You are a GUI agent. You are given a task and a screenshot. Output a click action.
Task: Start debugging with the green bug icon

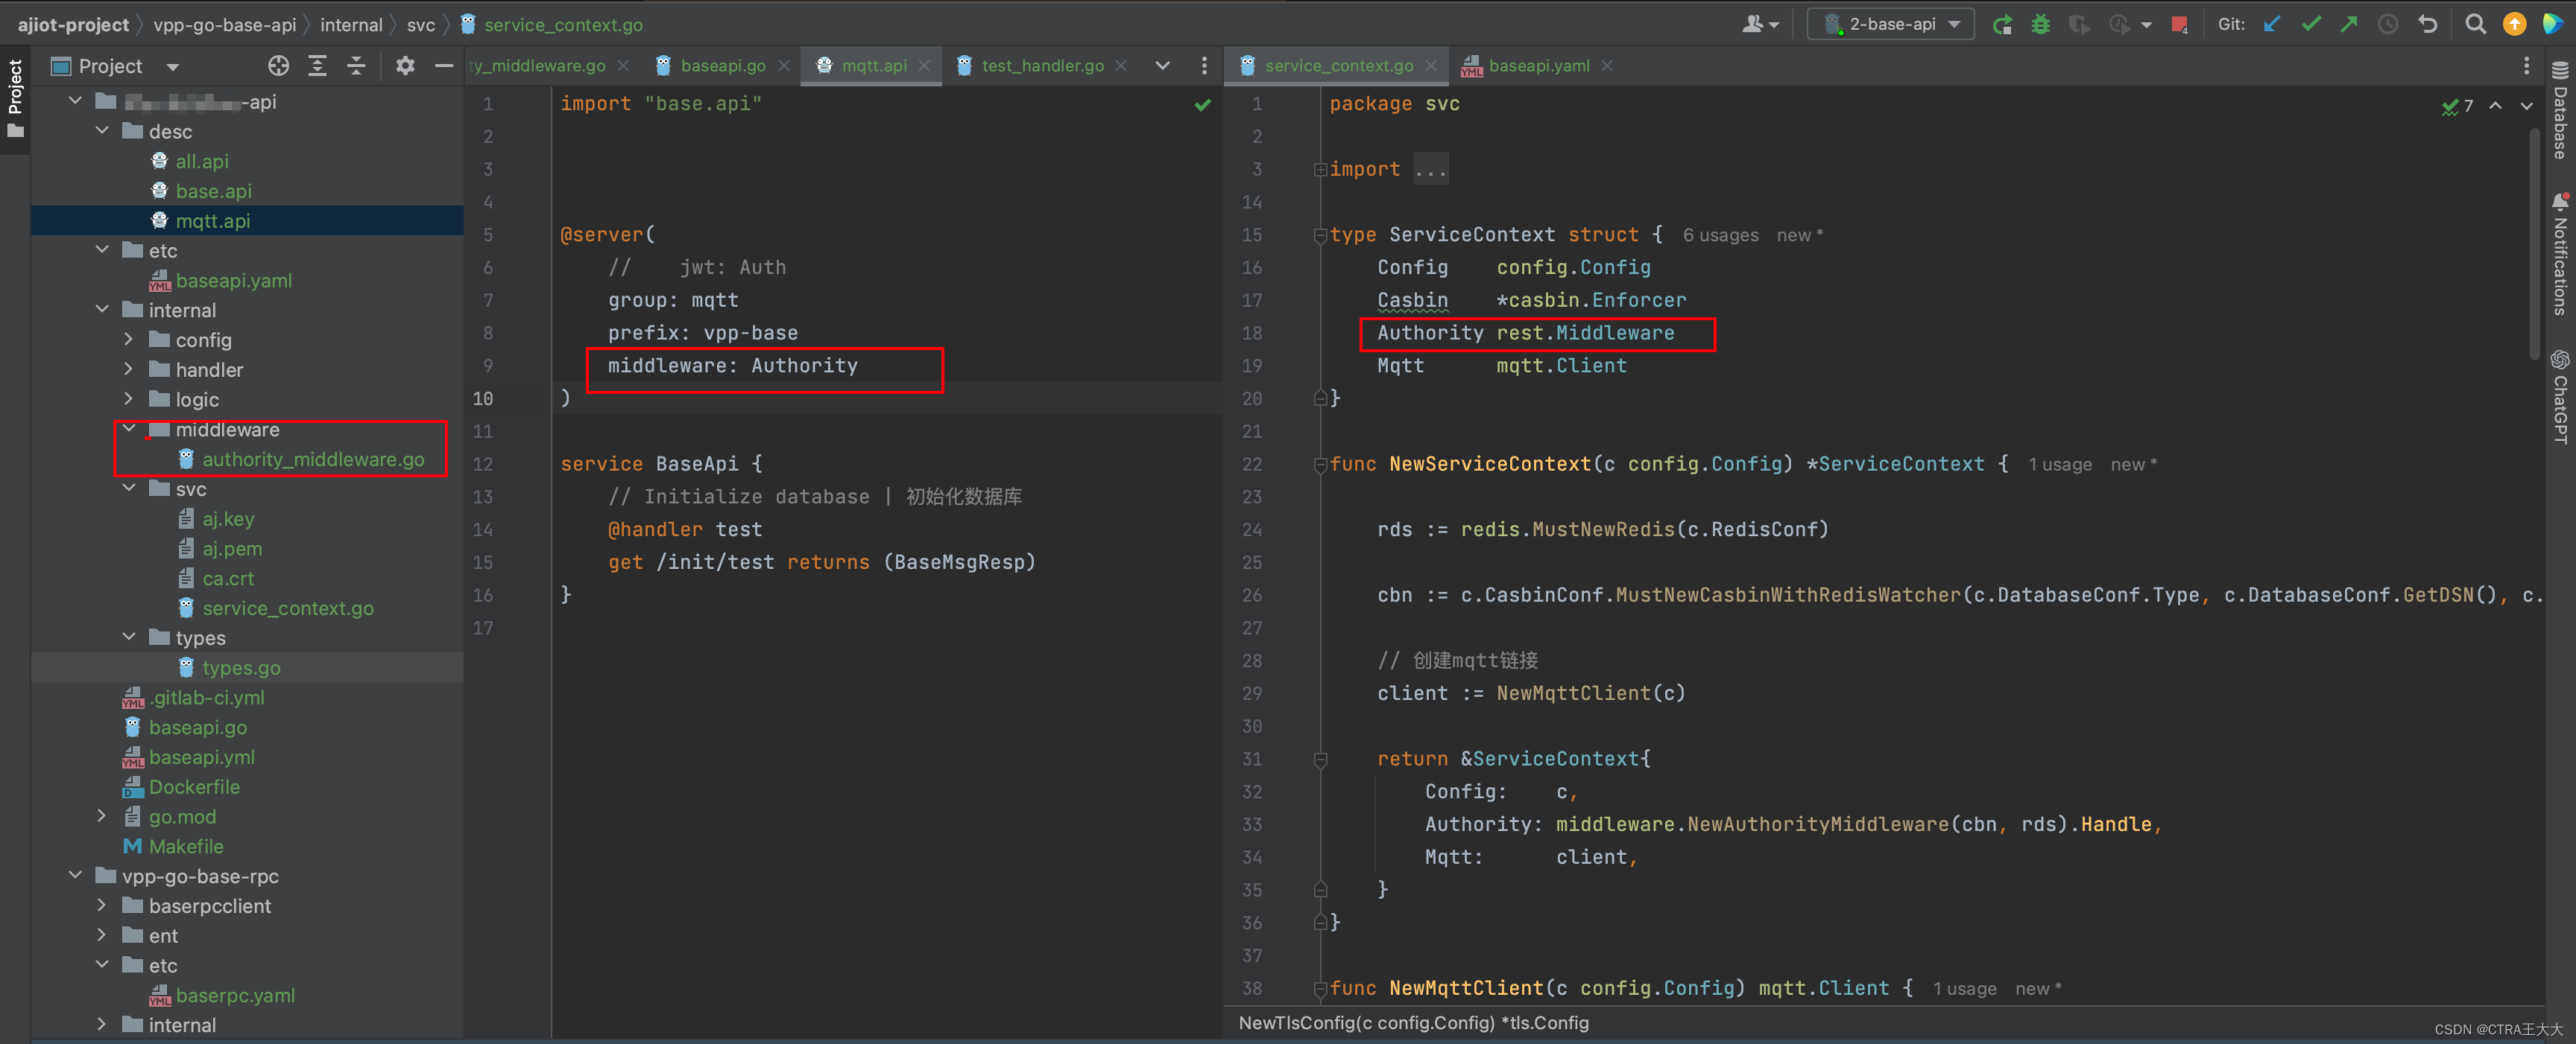pos(2040,25)
